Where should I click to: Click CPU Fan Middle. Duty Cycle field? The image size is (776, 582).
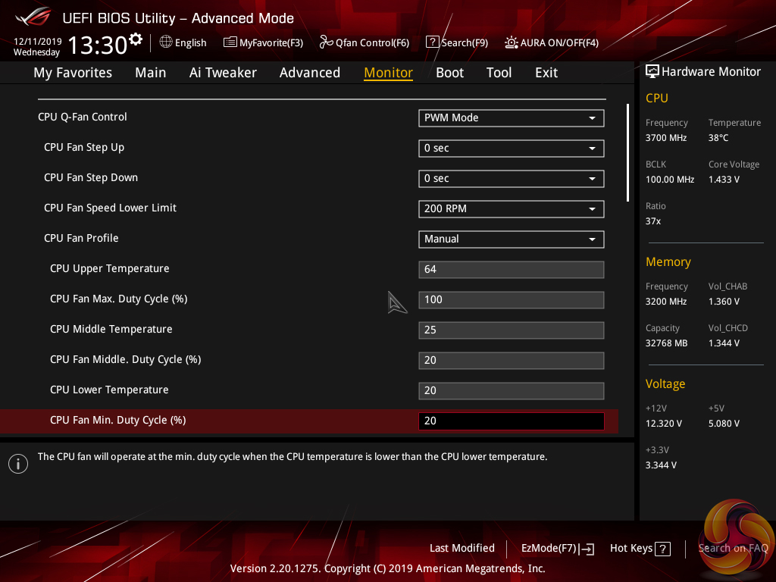coord(512,360)
